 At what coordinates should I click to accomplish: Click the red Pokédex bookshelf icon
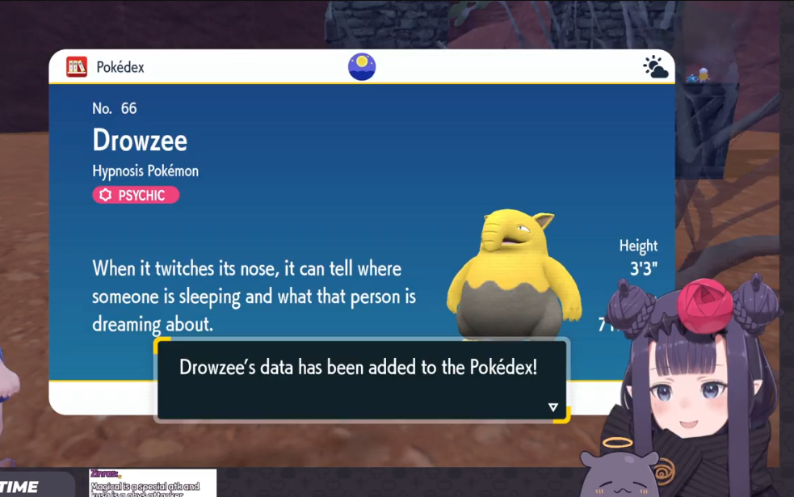pos(77,67)
